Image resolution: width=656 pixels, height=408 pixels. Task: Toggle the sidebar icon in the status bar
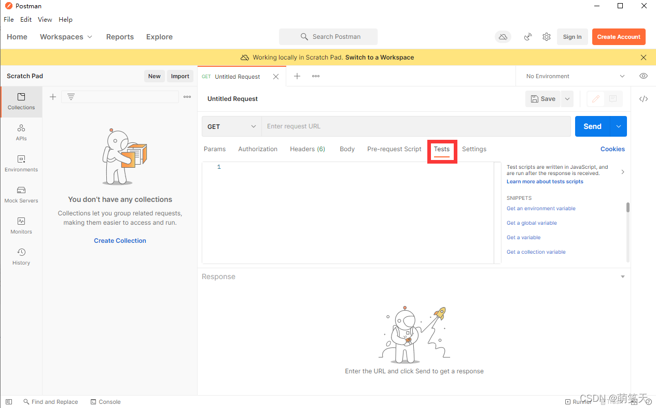[9, 402]
